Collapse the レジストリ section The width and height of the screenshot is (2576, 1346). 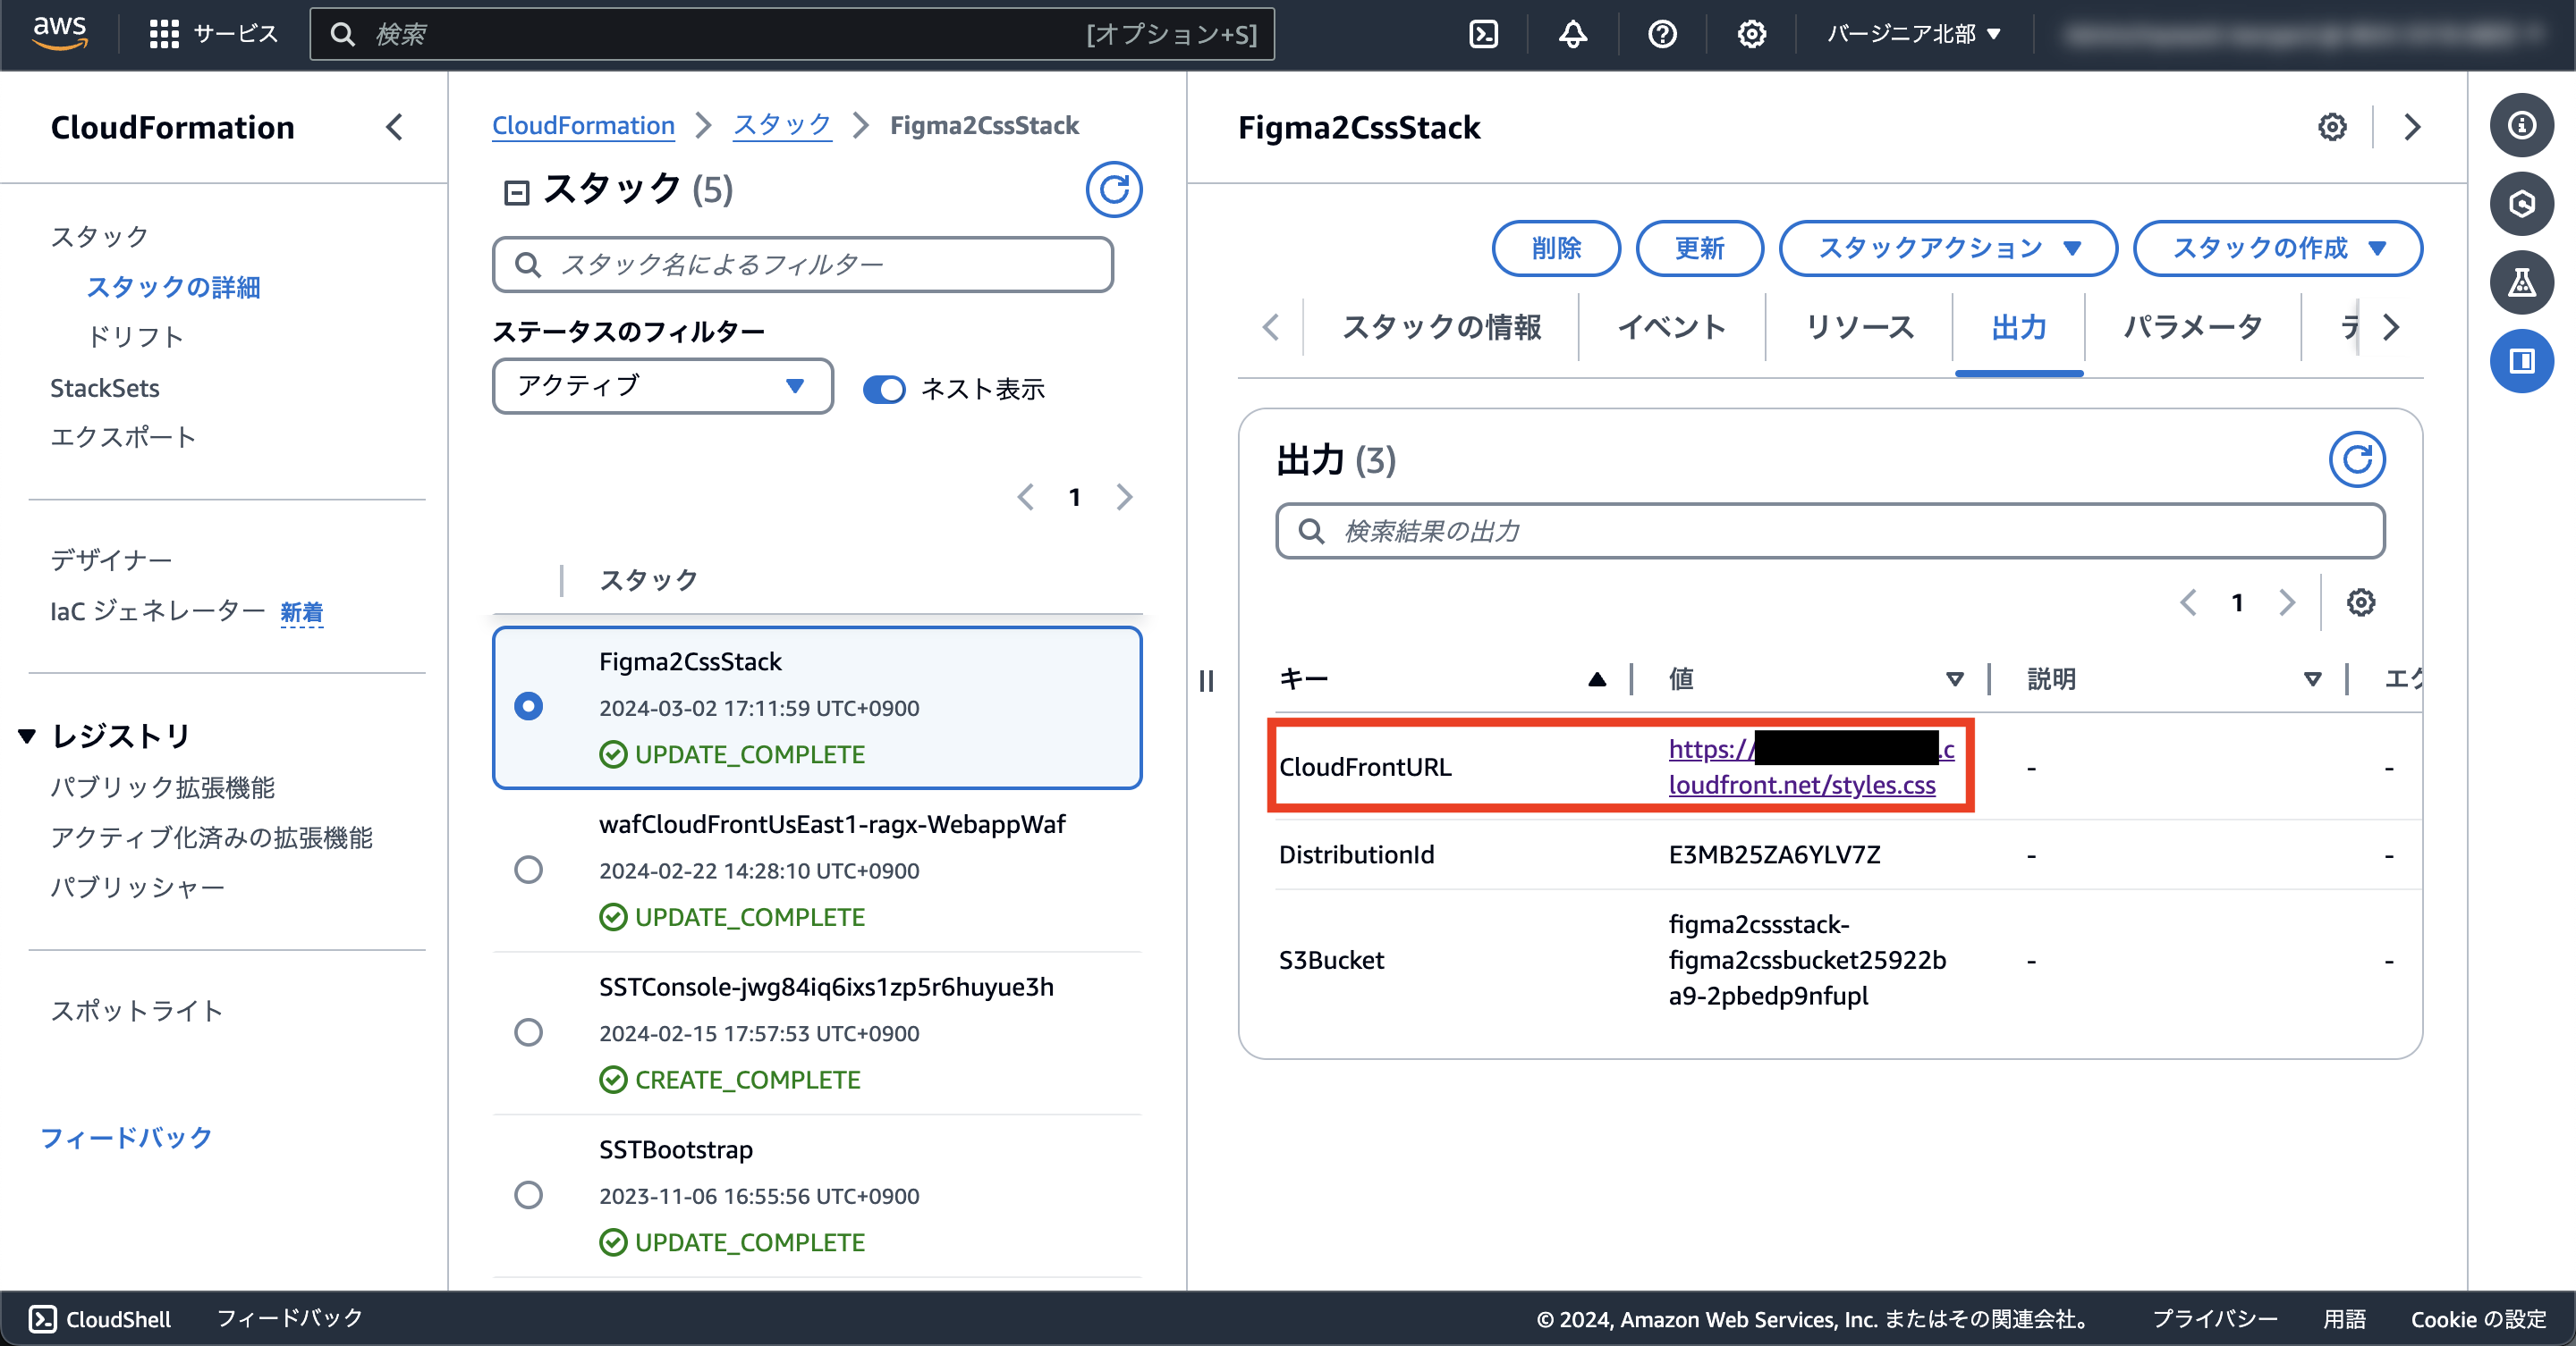coord(27,736)
